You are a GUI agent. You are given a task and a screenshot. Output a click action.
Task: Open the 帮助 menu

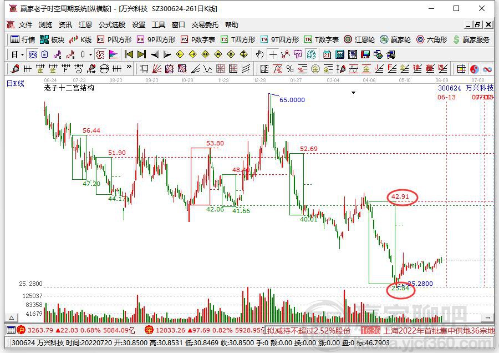pyautogui.click(x=232, y=25)
